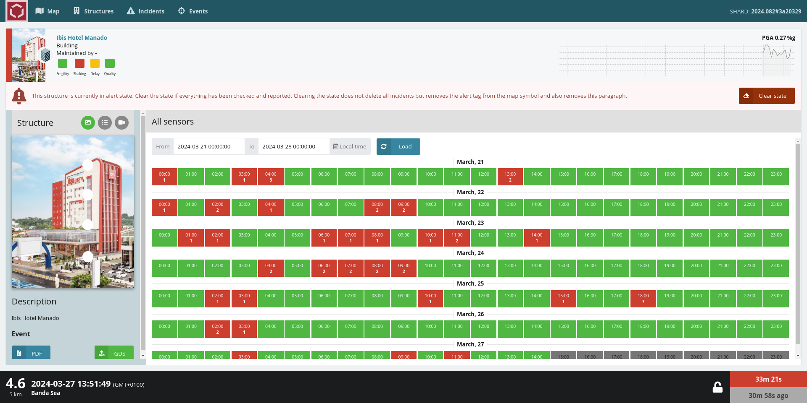
Task: Click the SHARD version text
Action: point(765,11)
